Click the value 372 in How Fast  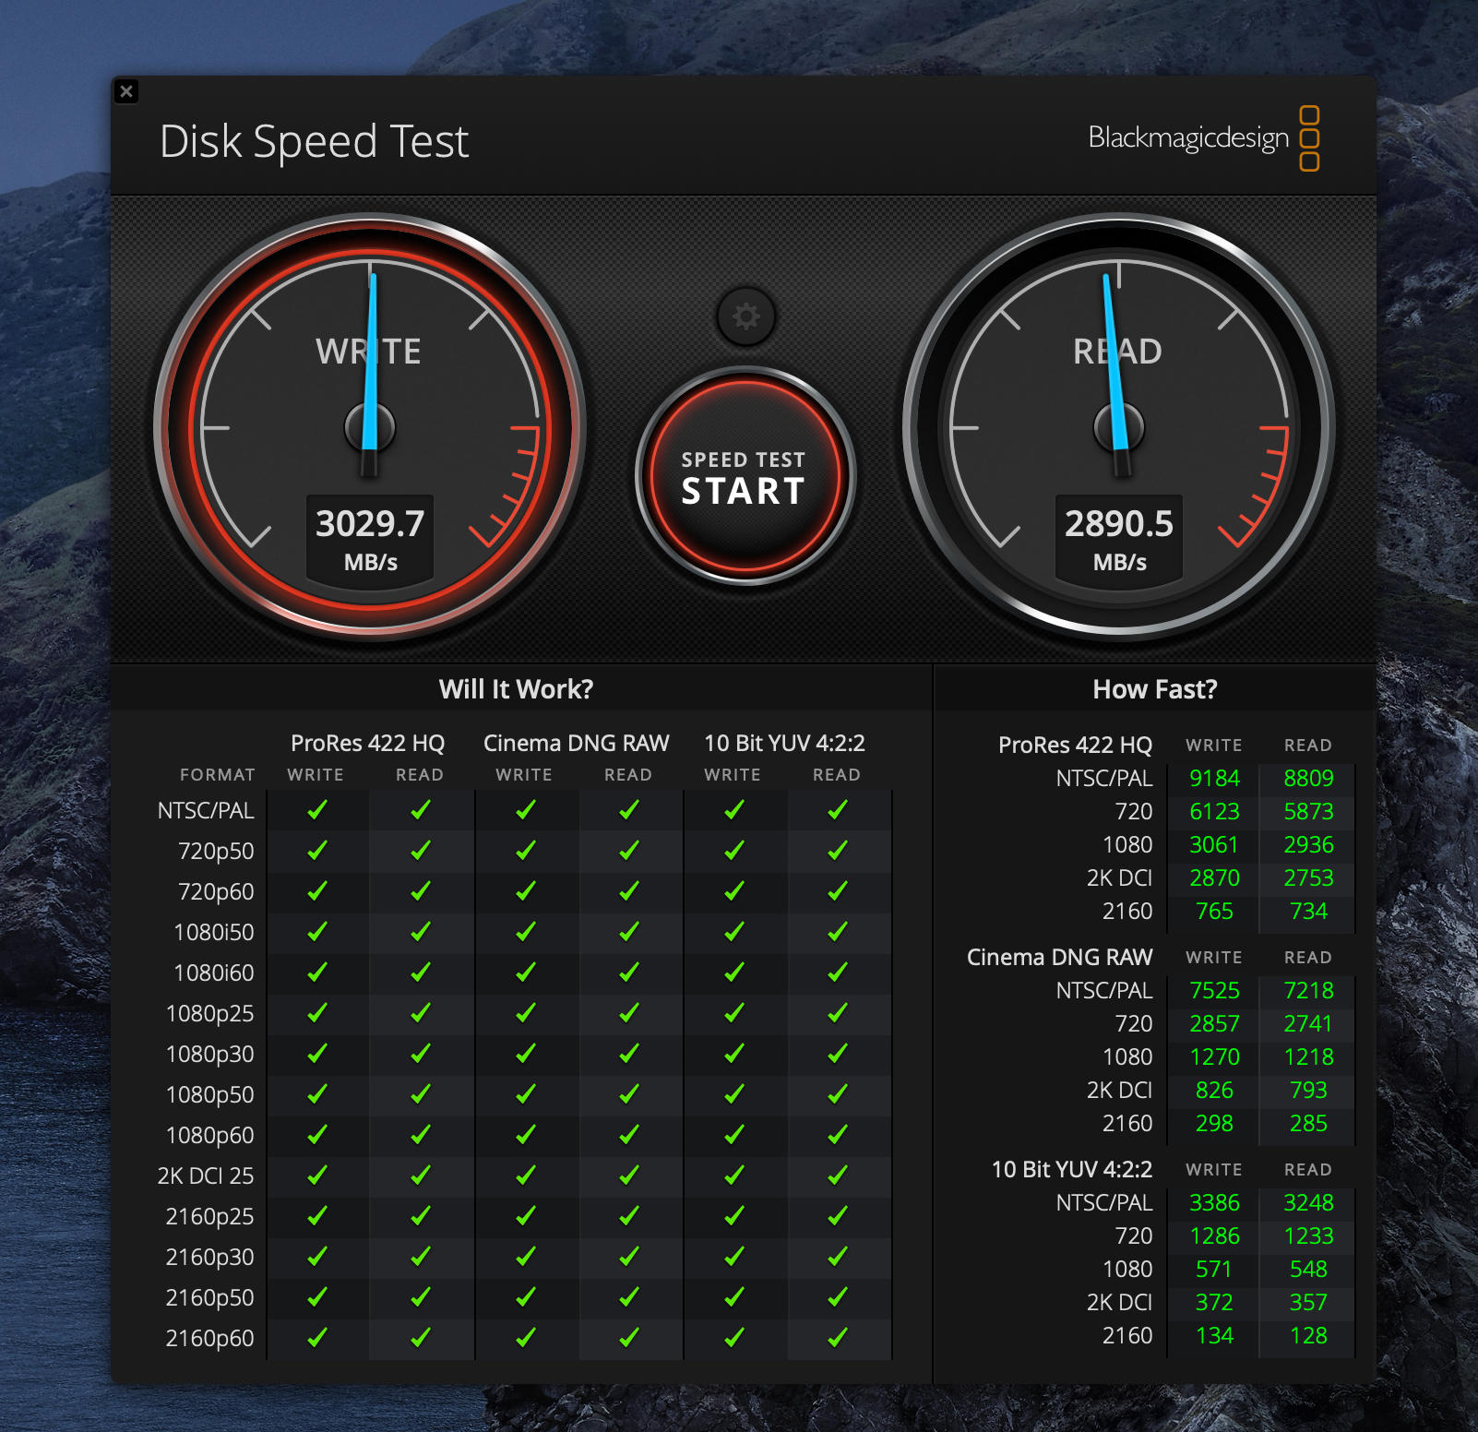pyautogui.click(x=1214, y=1303)
